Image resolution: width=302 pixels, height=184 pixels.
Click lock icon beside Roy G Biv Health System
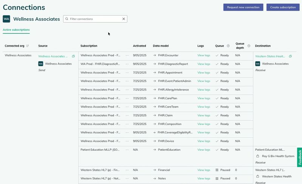pos(257,156)
